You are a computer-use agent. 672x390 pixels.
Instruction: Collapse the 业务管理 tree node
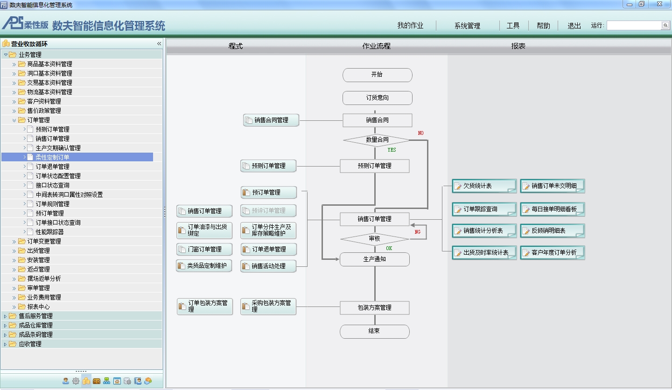[6, 55]
